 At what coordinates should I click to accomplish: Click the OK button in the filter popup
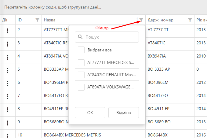click(90, 113)
